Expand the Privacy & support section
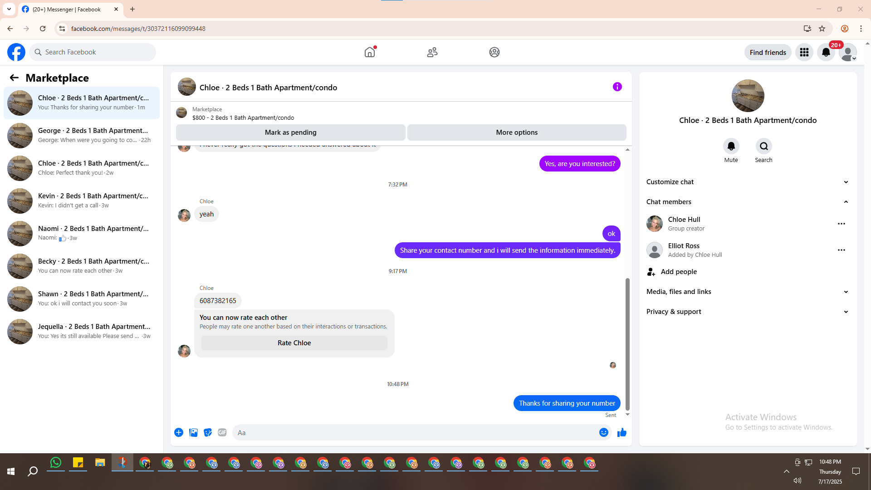The image size is (871, 490). point(748,312)
